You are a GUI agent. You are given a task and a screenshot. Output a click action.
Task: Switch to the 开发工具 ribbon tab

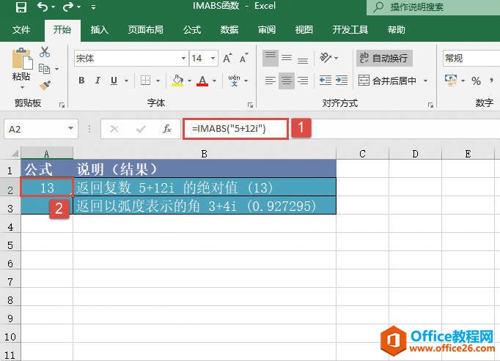(350, 30)
